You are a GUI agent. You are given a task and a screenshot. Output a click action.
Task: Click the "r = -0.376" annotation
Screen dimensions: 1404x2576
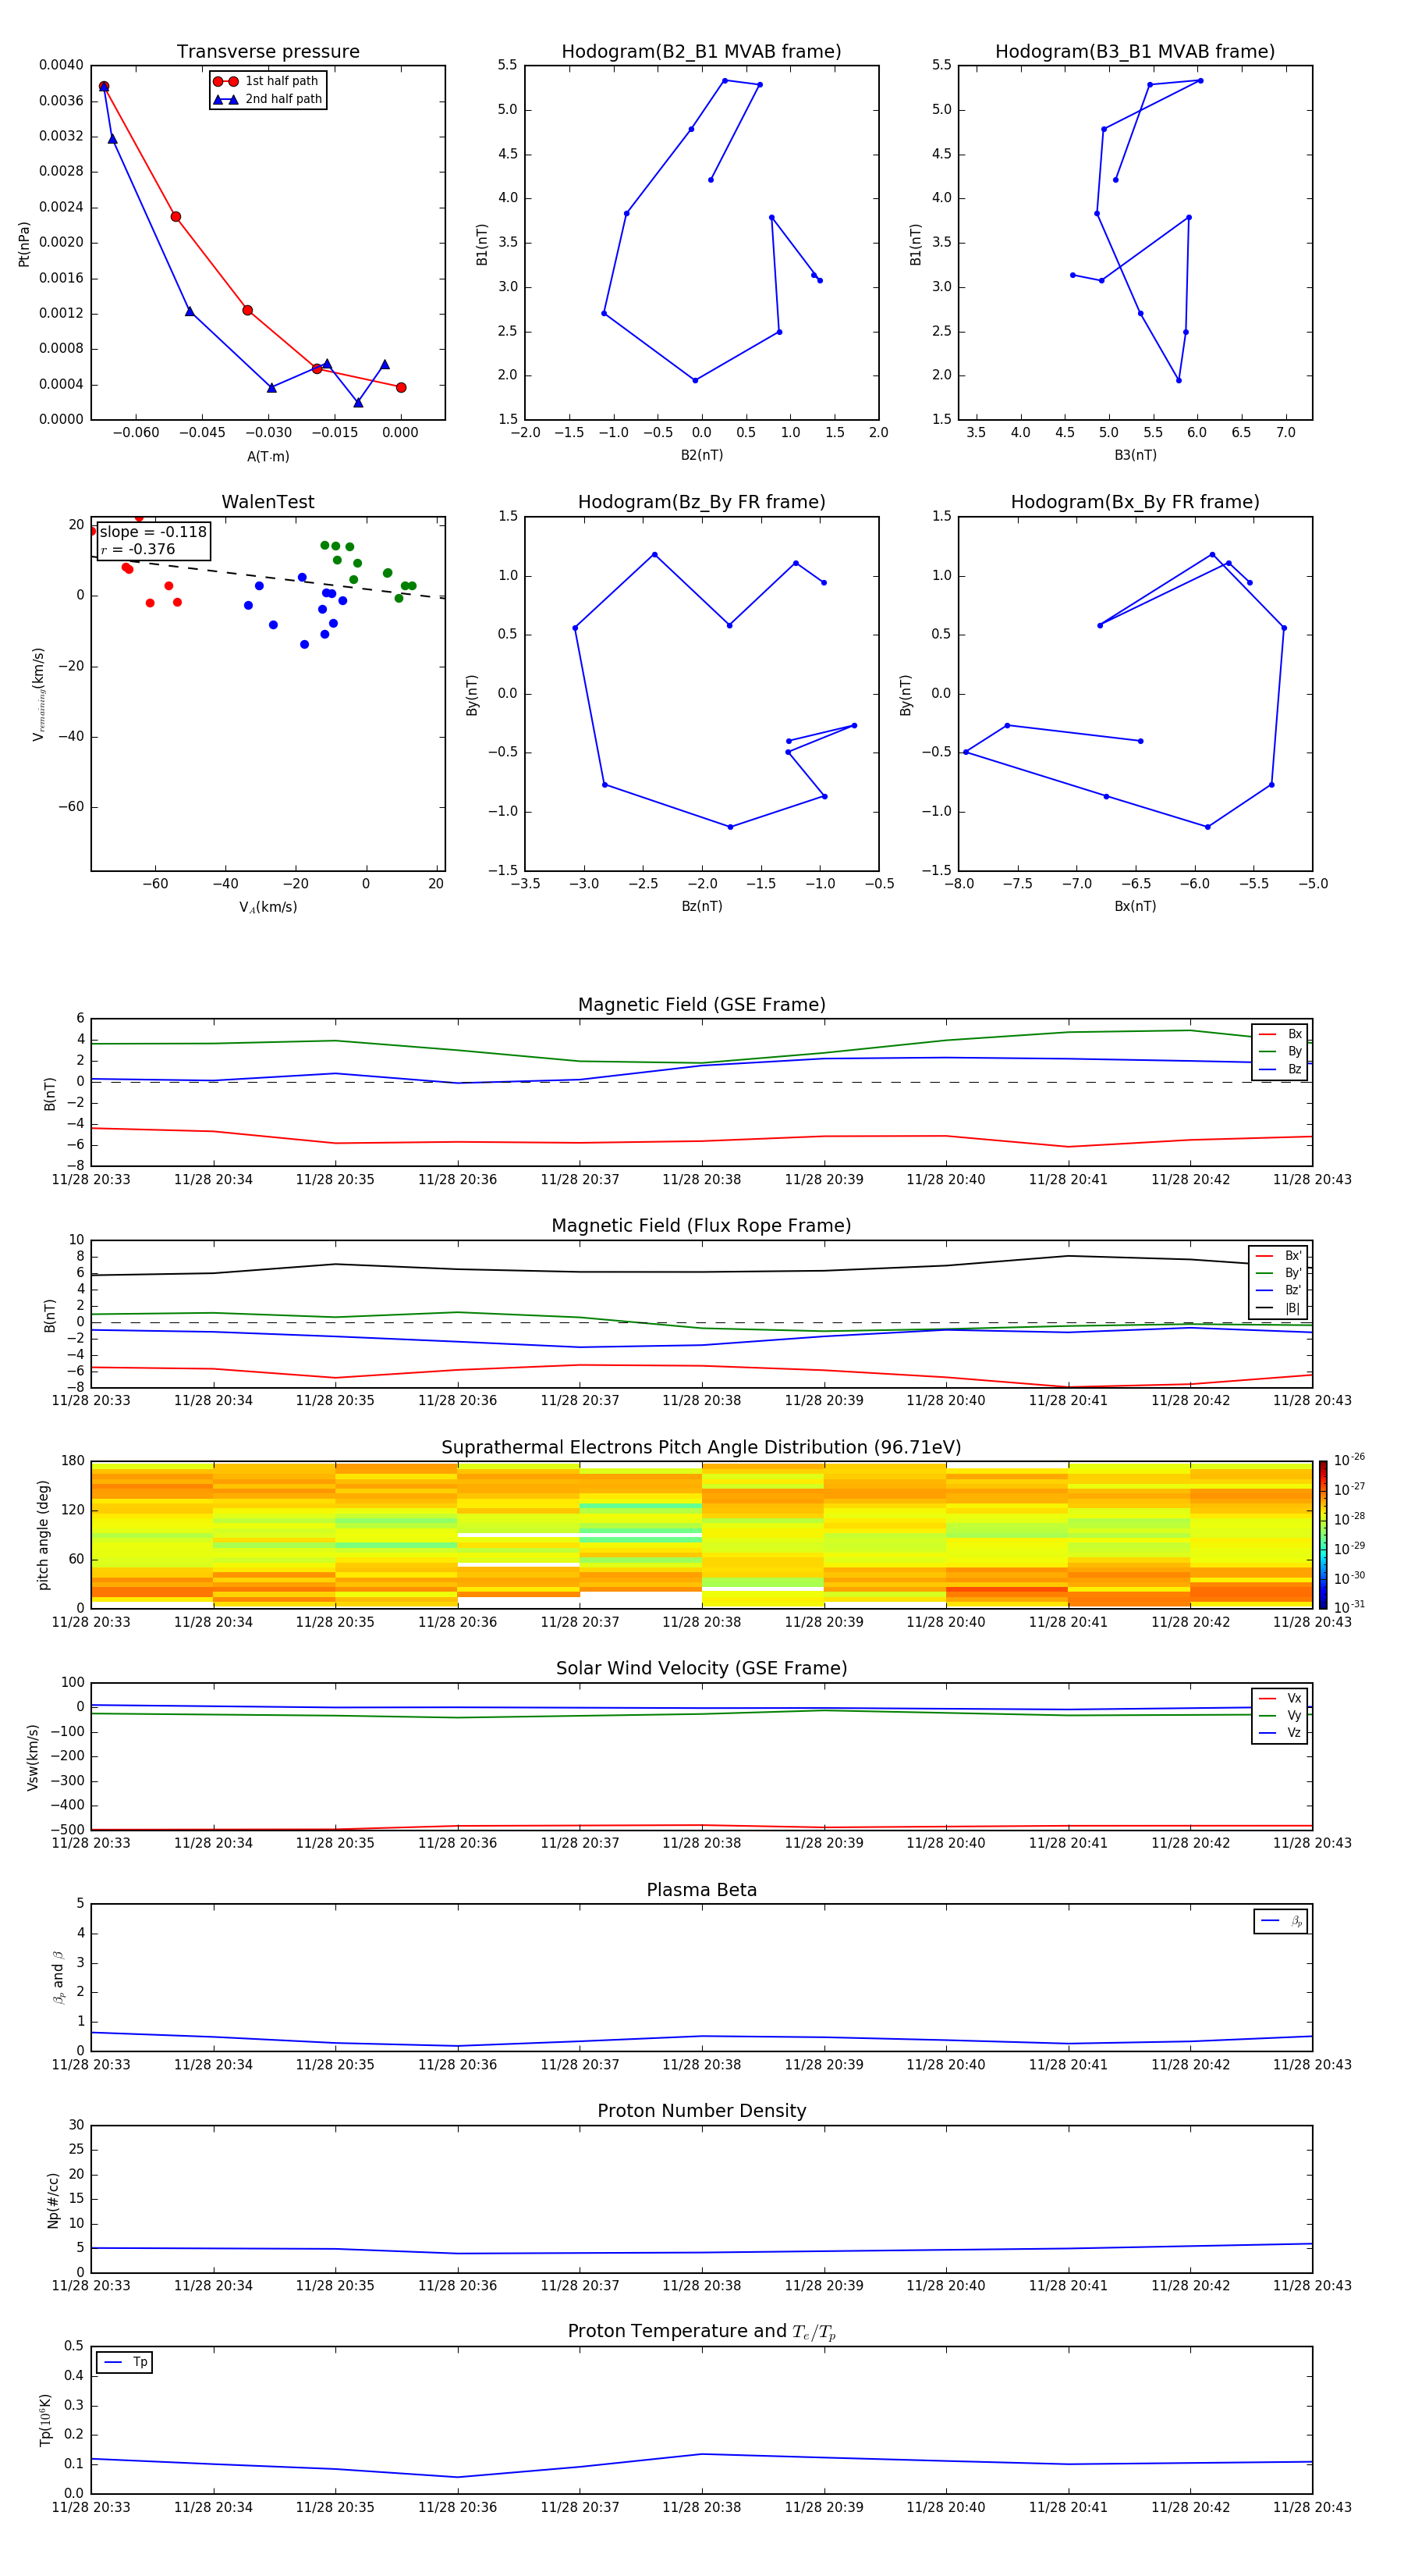pyautogui.click(x=138, y=549)
